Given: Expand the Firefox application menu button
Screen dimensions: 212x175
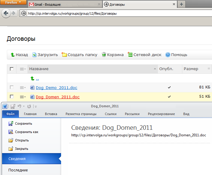Looking at the screenshot, I should click(x=13, y=2).
